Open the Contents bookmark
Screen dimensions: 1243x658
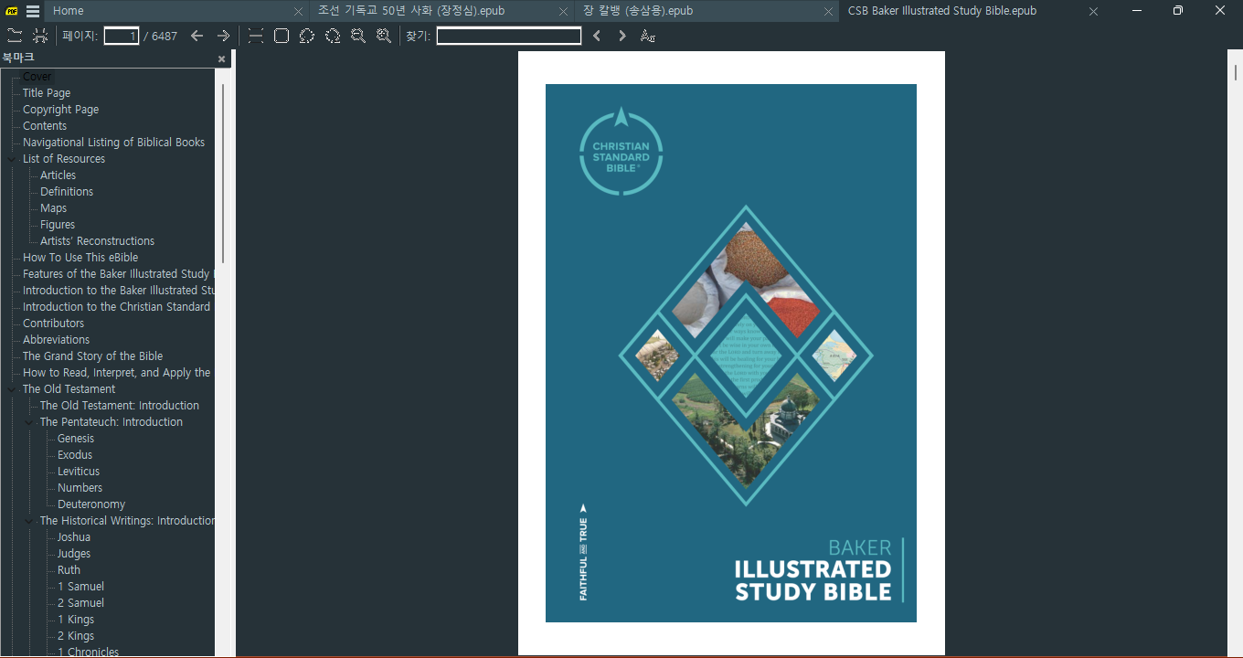[45, 126]
